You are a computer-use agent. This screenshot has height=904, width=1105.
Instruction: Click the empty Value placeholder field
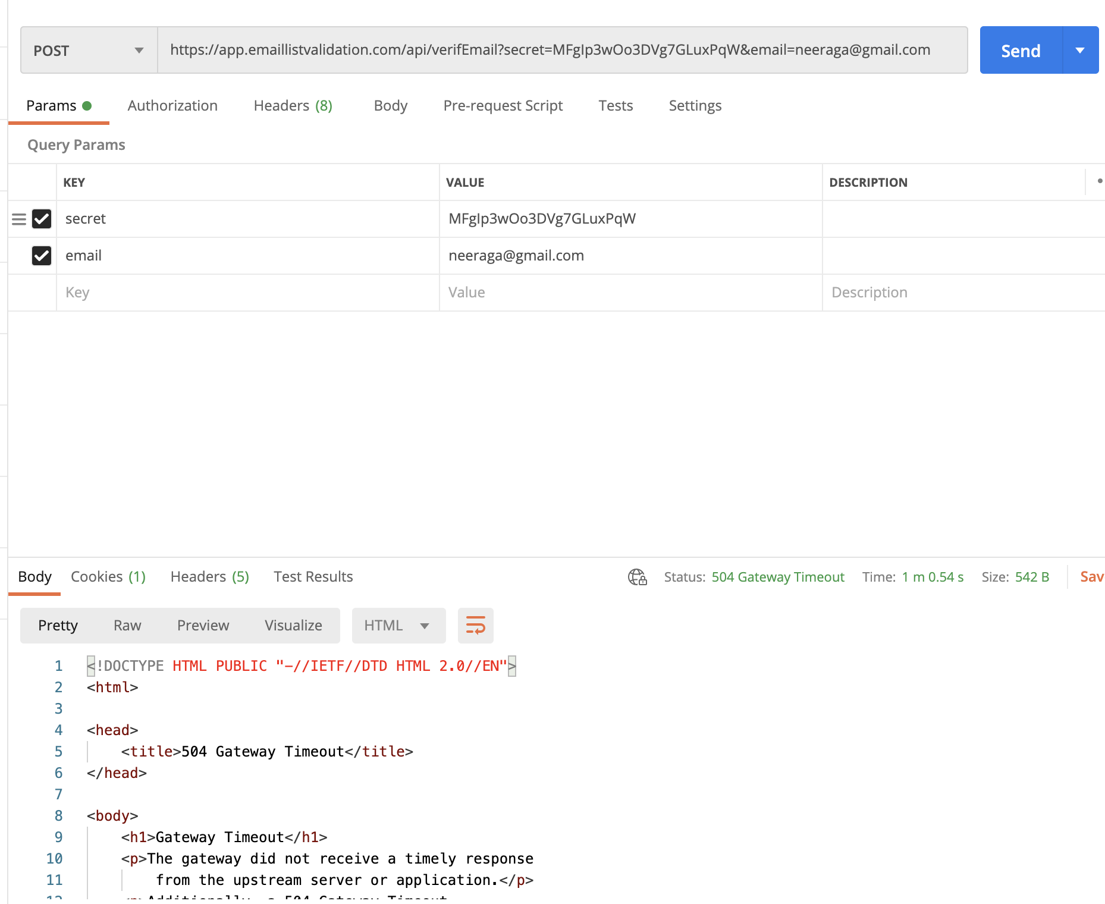(631, 293)
